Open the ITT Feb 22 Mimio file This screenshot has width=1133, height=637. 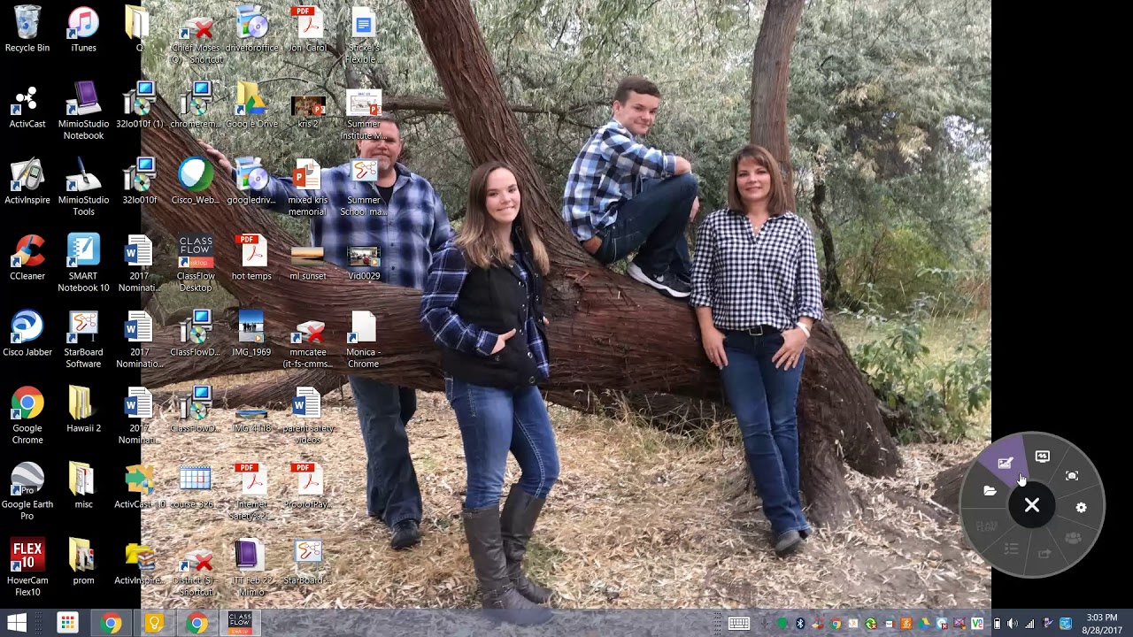click(x=251, y=567)
